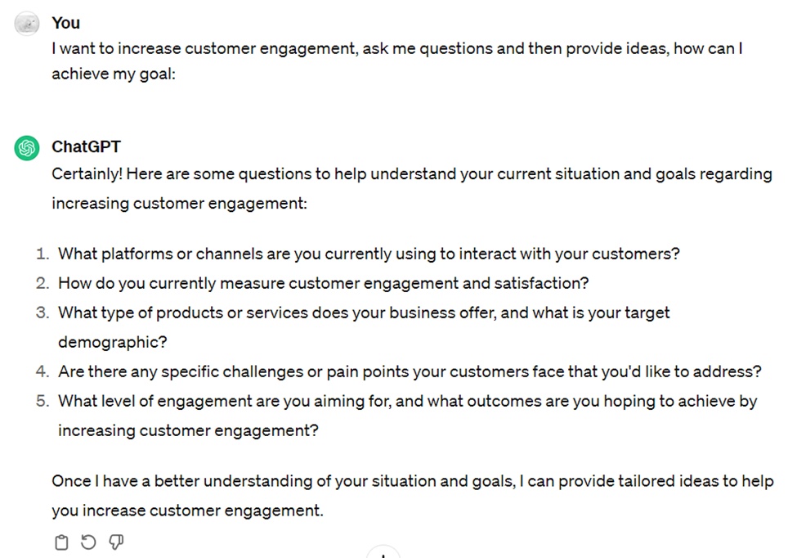Copy the ChatGPT response with clipboard icon
The image size is (797, 558).
pyautogui.click(x=61, y=542)
